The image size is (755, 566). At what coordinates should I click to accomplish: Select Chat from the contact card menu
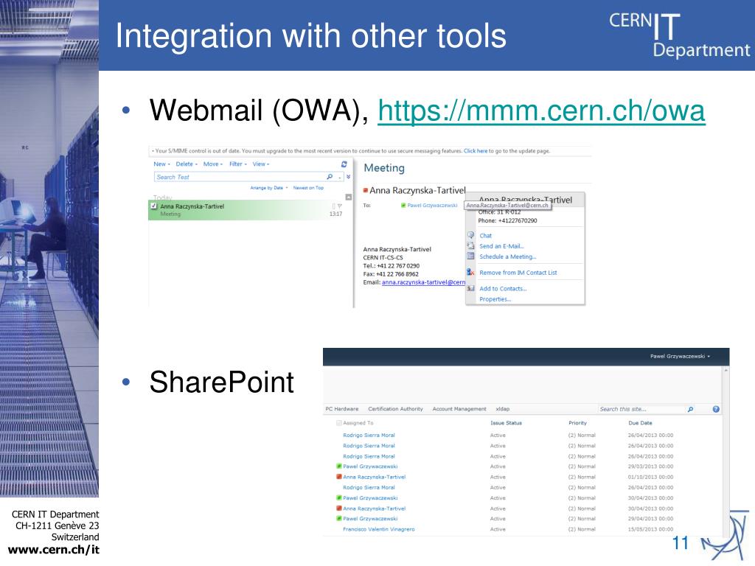pyautogui.click(x=485, y=235)
